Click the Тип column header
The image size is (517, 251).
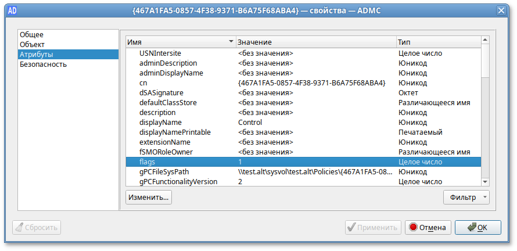[x=438, y=42]
